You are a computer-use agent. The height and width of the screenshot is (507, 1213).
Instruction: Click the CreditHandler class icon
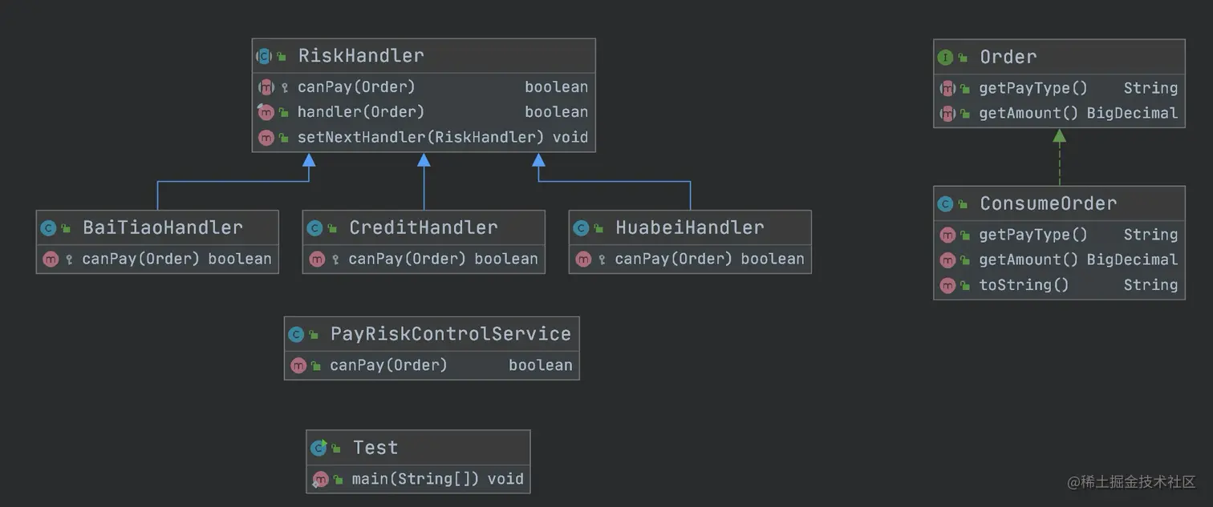click(315, 228)
